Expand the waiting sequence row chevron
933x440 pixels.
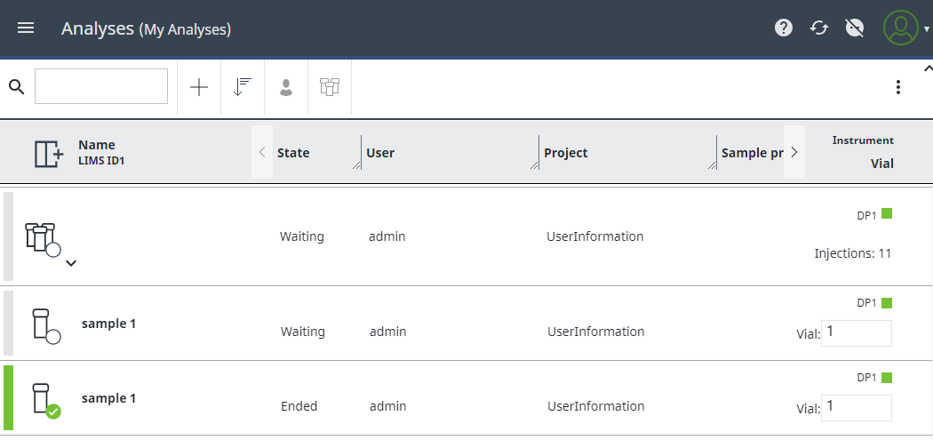point(71,262)
